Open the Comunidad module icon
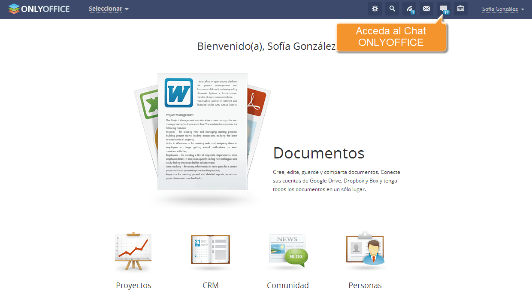The image size is (532, 304). tap(288, 252)
